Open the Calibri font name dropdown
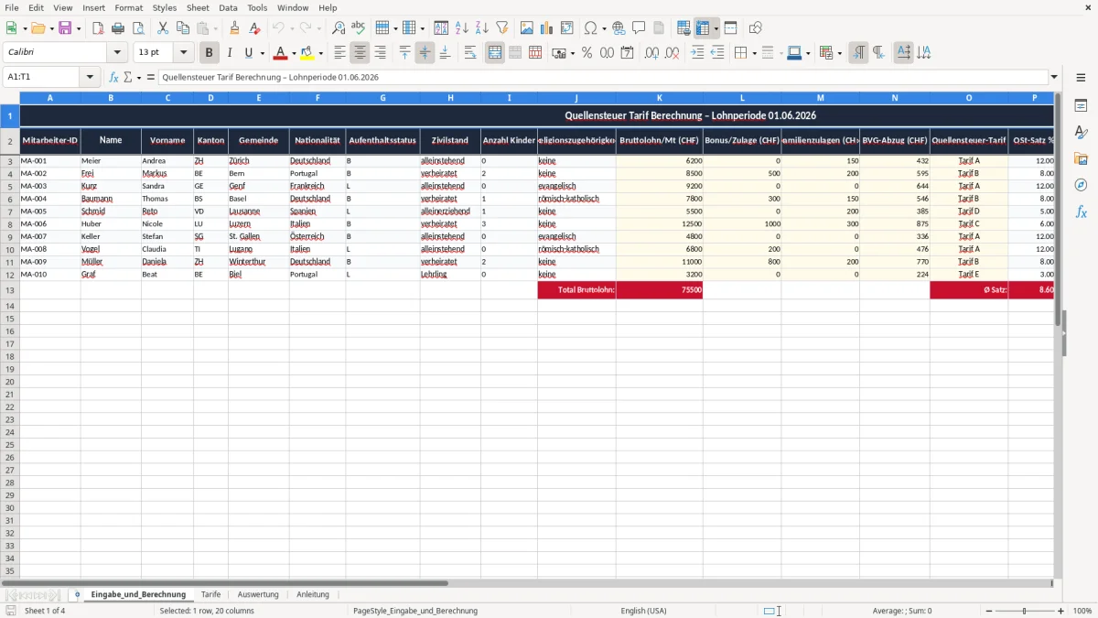The width and height of the screenshot is (1098, 618). pos(117,53)
